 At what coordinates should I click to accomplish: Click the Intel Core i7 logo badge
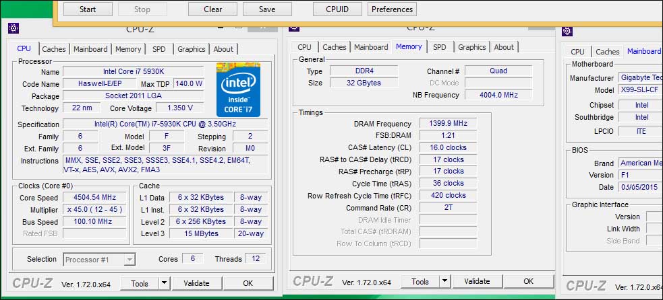click(238, 89)
